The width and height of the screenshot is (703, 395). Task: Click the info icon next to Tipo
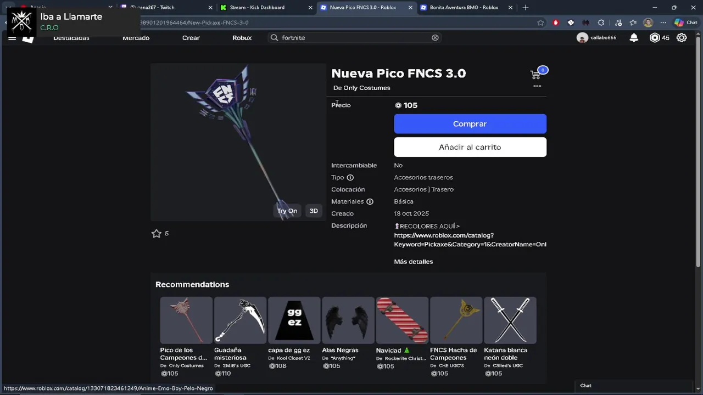pyautogui.click(x=350, y=178)
